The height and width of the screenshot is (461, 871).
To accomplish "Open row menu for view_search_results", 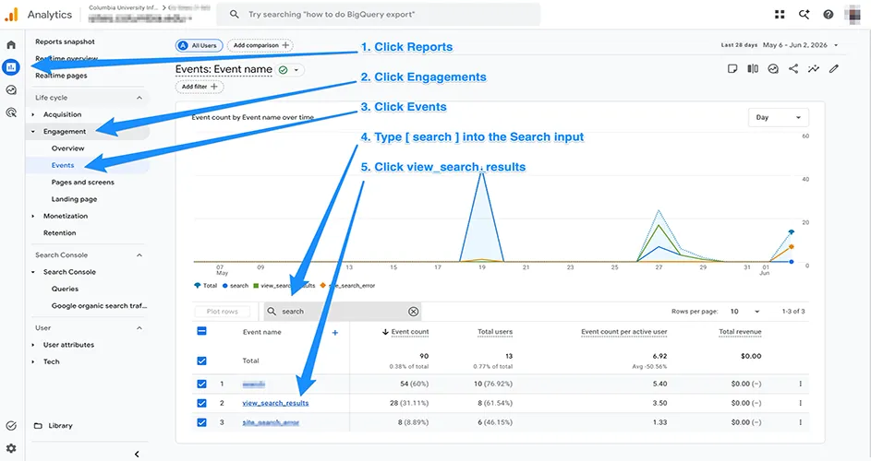I will (801, 403).
